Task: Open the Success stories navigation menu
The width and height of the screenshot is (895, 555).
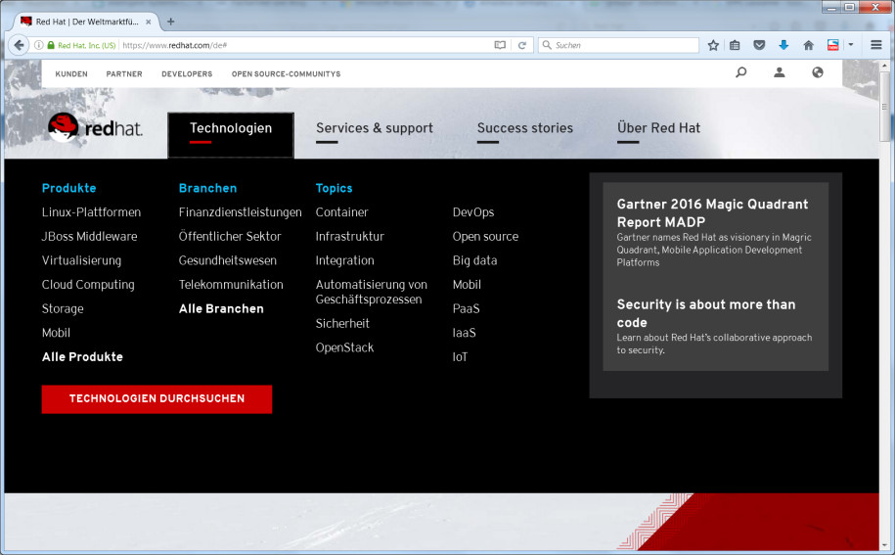Action: [524, 128]
